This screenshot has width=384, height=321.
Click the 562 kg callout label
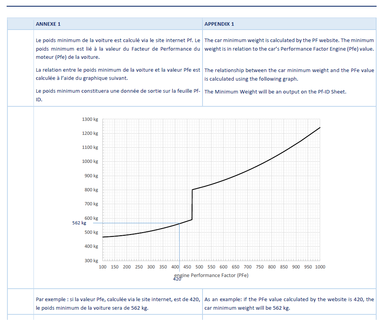(79, 223)
